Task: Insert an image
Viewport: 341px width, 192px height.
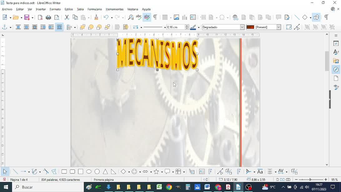Action: tap(176, 18)
